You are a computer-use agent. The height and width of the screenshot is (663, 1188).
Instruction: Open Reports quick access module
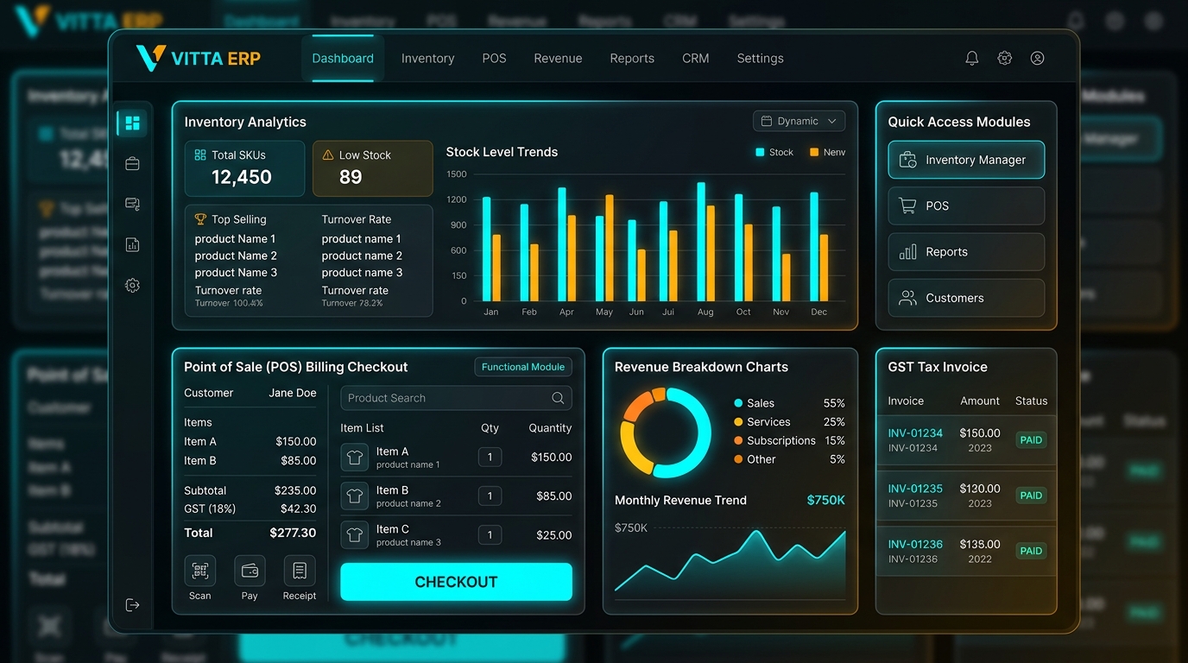[966, 252]
